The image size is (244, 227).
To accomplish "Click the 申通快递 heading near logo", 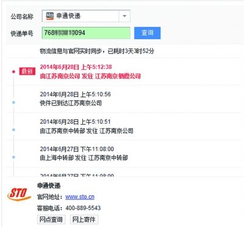I will click(49, 185).
